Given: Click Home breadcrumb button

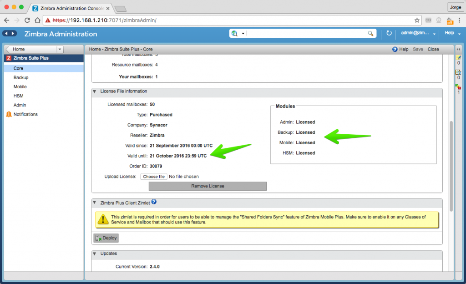Looking at the screenshot, I should 31,49.
